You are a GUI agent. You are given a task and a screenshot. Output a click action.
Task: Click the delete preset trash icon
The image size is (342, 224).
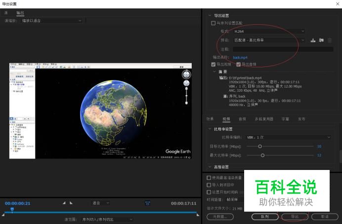(x=330, y=40)
